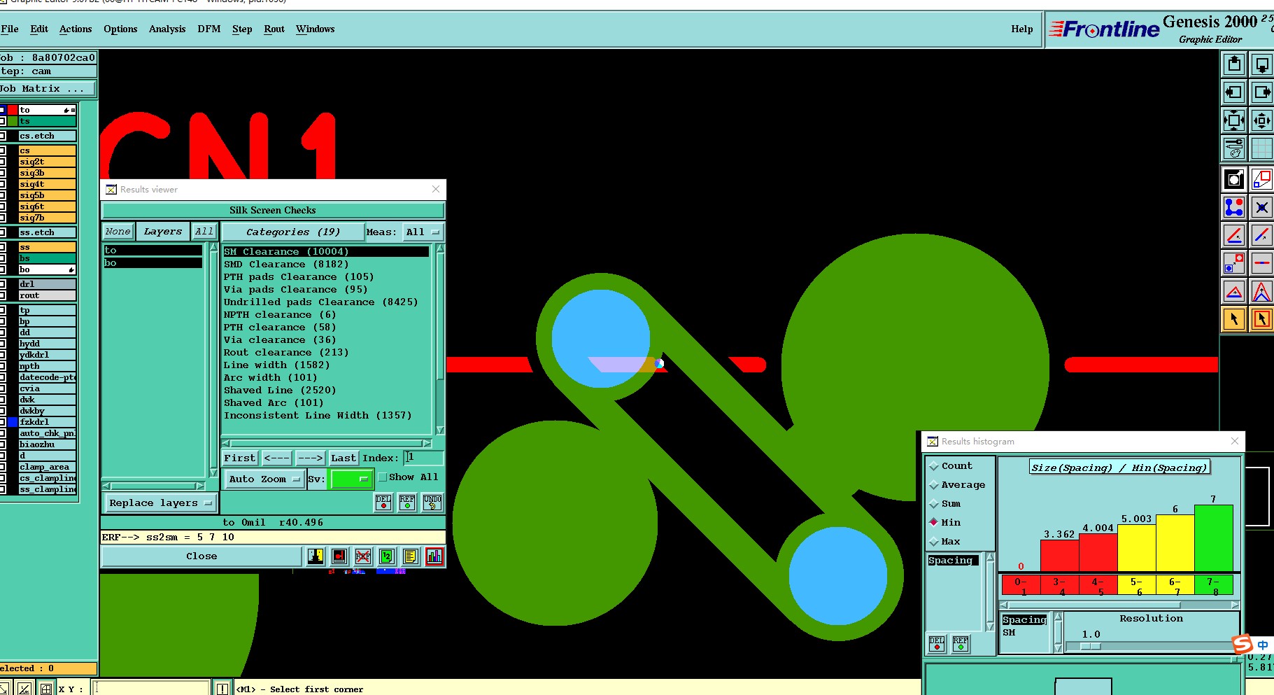1274x695 pixels.
Task: Select SMD Clearance (8182) category
Action: (x=326, y=265)
